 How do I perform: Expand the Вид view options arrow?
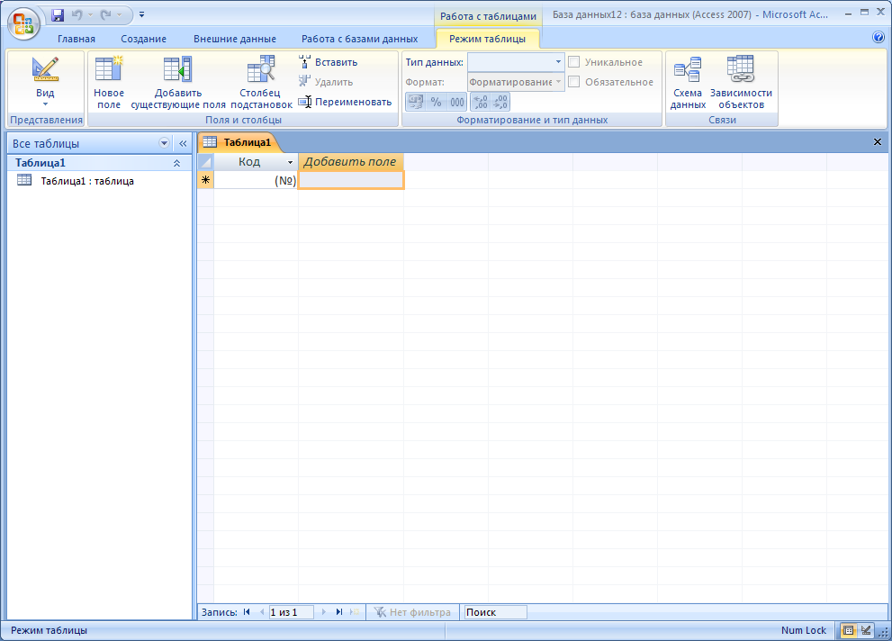coord(45,104)
